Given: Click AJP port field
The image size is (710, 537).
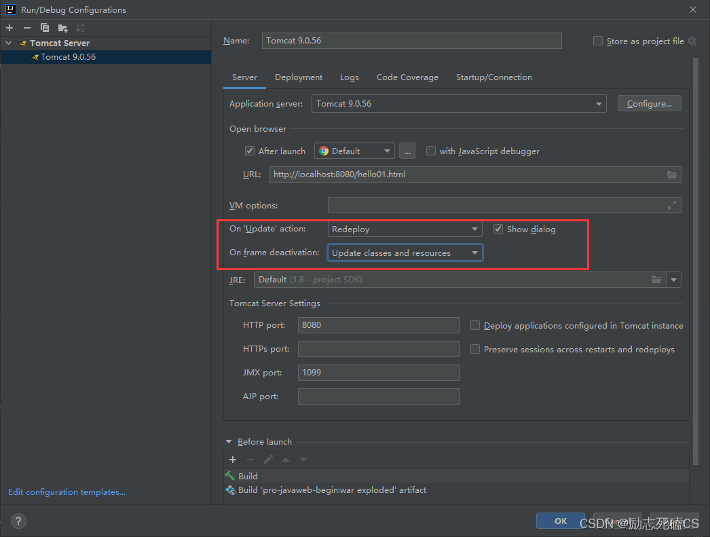Looking at the screenshot, I should (379, 396).
